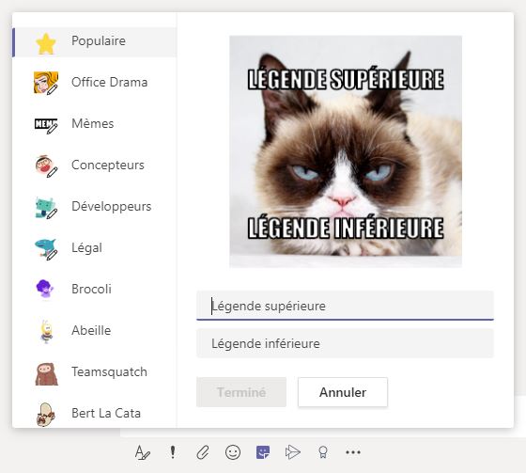Go to the Concepteurs category
Image resolution: width=526 pixels, height=473 pixels.
(x=108, y=165)
